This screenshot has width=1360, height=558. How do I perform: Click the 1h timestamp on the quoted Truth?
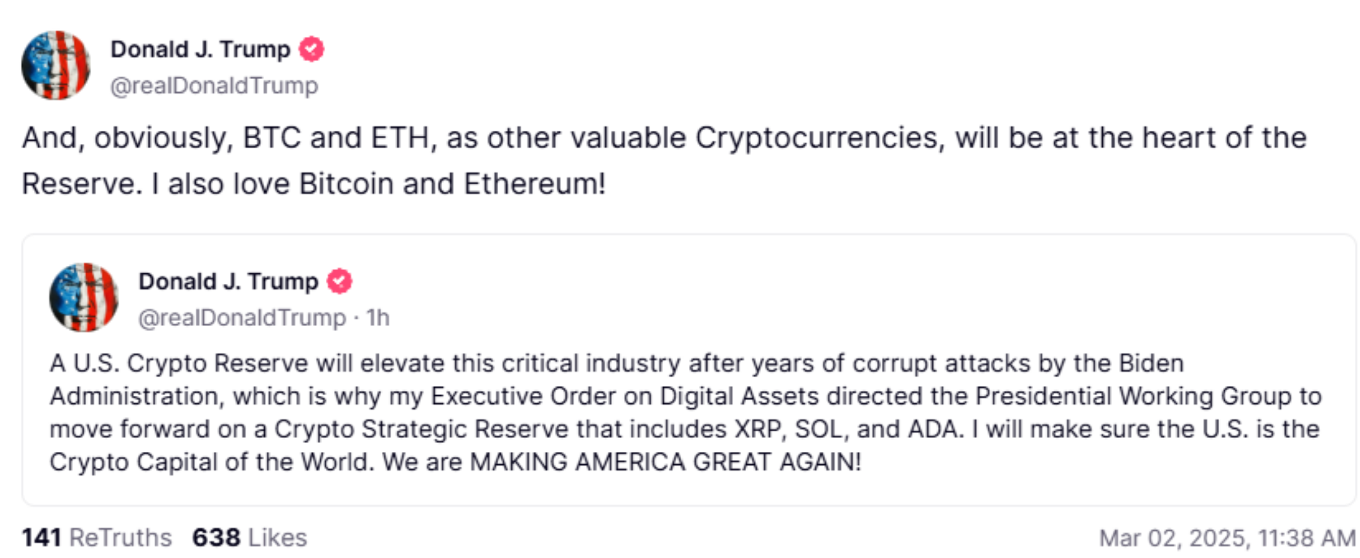coord(377,319)
